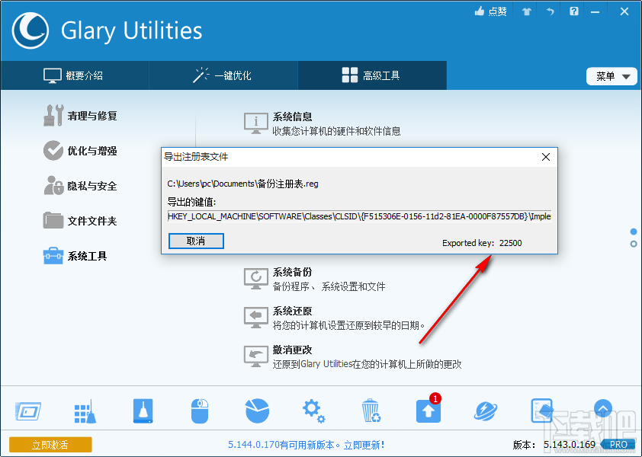This screenshot has width=642, height=457.
Task: Open the uninstaller trash bin tool
Action: [x=371, y=410]
